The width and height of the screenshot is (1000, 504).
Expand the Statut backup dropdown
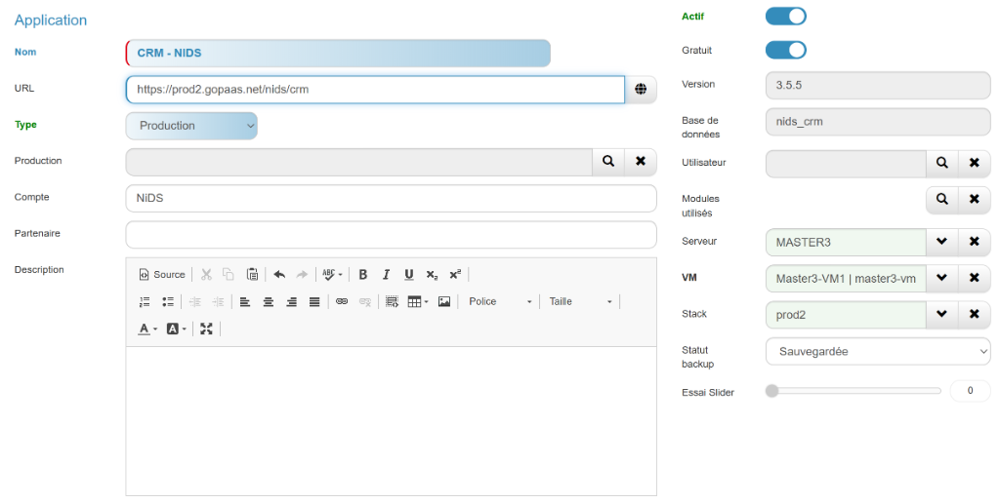pyautogui.click(x=878, y=351)
